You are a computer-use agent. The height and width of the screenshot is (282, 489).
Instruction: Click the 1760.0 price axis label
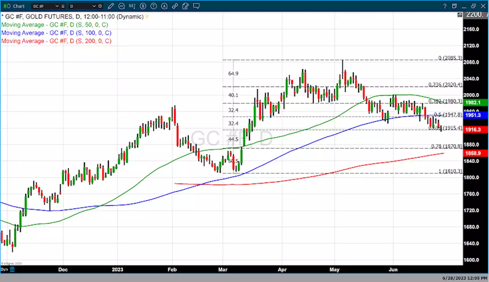coord(471,194)
